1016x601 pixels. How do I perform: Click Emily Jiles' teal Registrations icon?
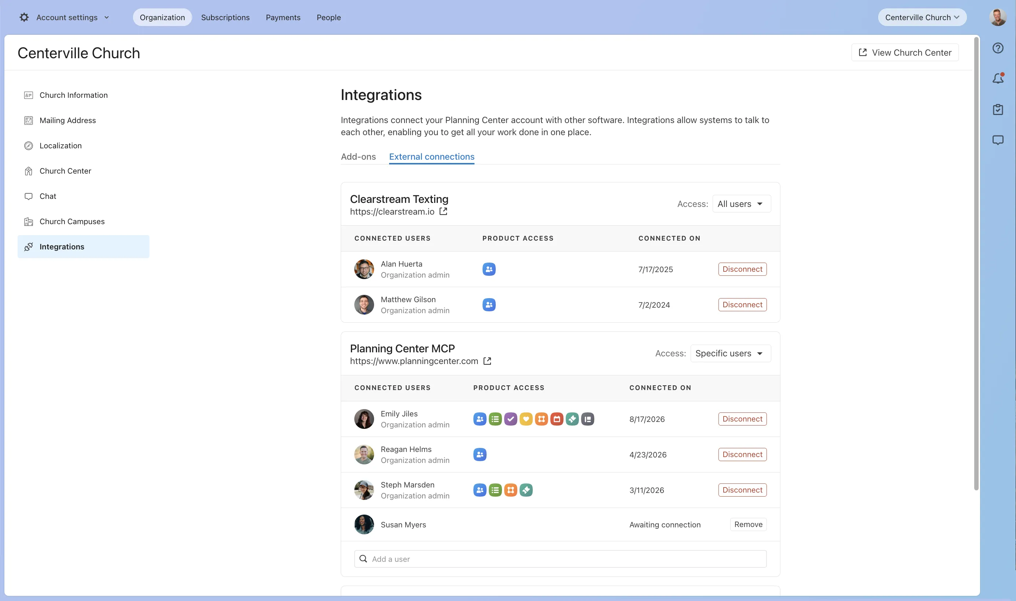(572, 419)
